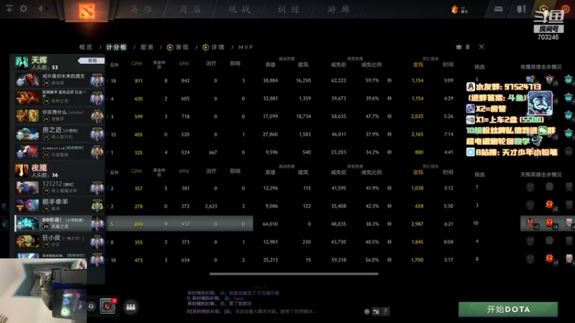Click the chat channel switch icon
Screen dimensions: 575x323
click(376, 312)
